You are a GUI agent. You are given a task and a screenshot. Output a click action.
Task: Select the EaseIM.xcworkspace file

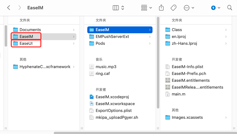tap(115, 104)
